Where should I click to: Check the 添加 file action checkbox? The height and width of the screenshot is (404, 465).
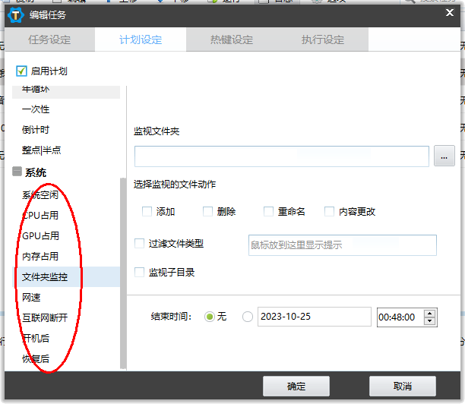(x=147, y=212)
